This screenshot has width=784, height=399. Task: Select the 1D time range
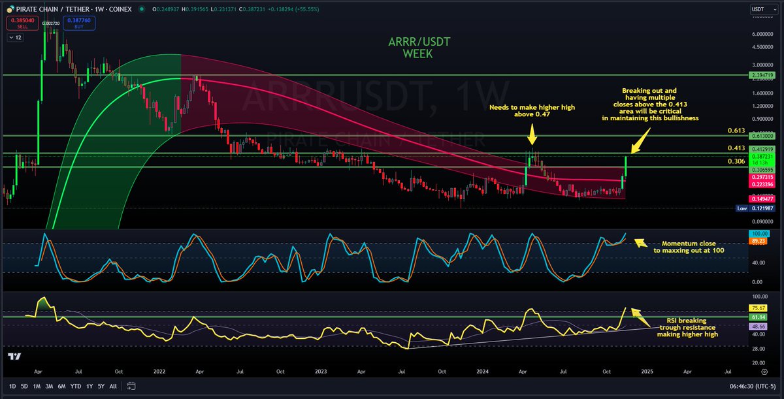click(x=14, y=385)
